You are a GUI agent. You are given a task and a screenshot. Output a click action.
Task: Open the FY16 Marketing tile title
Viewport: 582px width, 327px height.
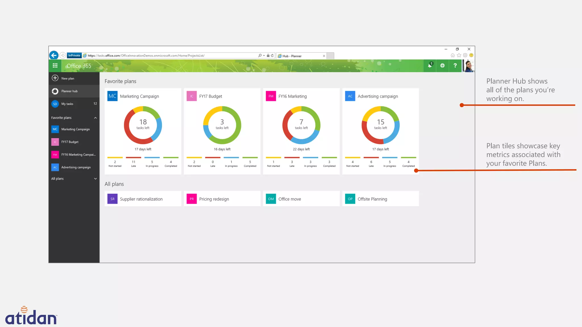293,96
